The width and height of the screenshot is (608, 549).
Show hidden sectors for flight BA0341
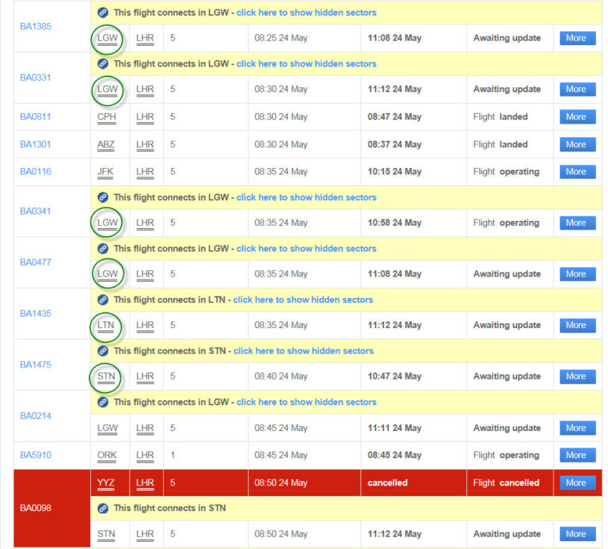[x=306, y=197]
